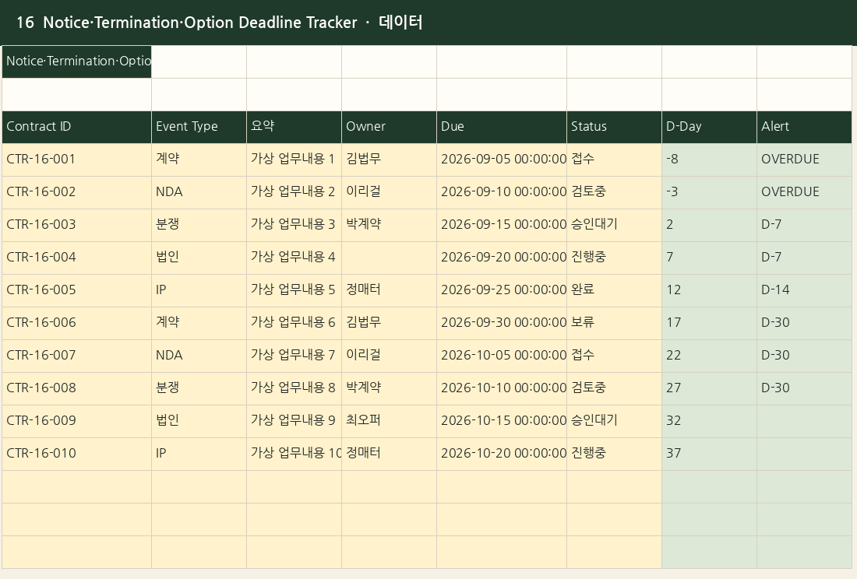
Task: Click event type 분쟁 in CTR-16-003 row
Action: [x=199, y=226]
